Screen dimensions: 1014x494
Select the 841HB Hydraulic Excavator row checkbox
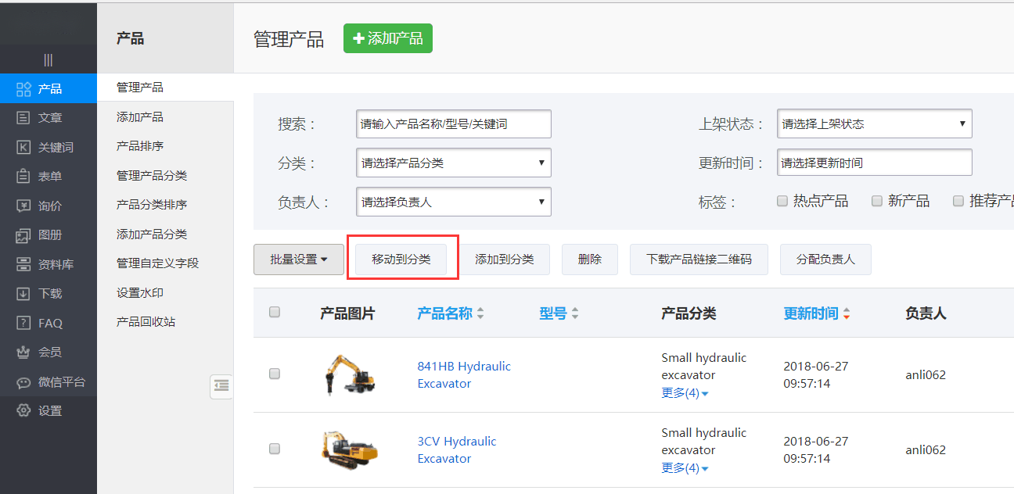[x=275, y=374]
